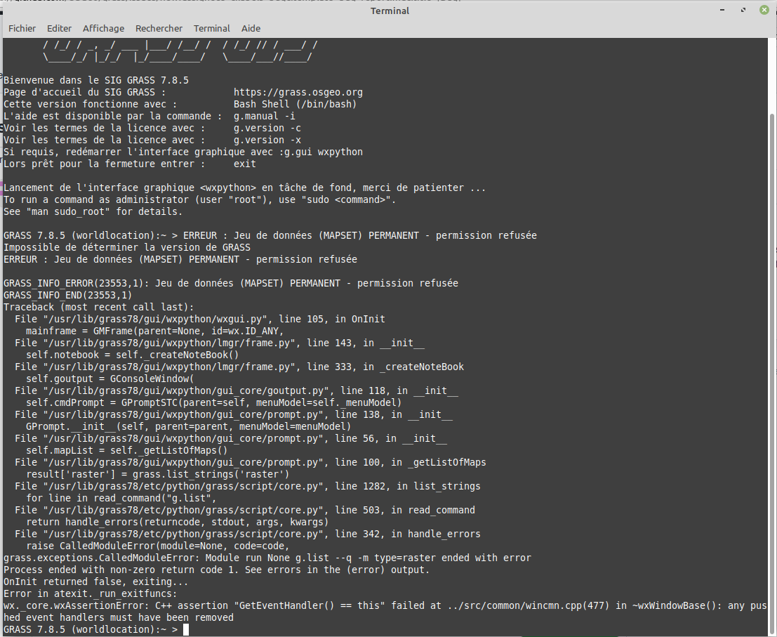Close the Terminal window

764,10
